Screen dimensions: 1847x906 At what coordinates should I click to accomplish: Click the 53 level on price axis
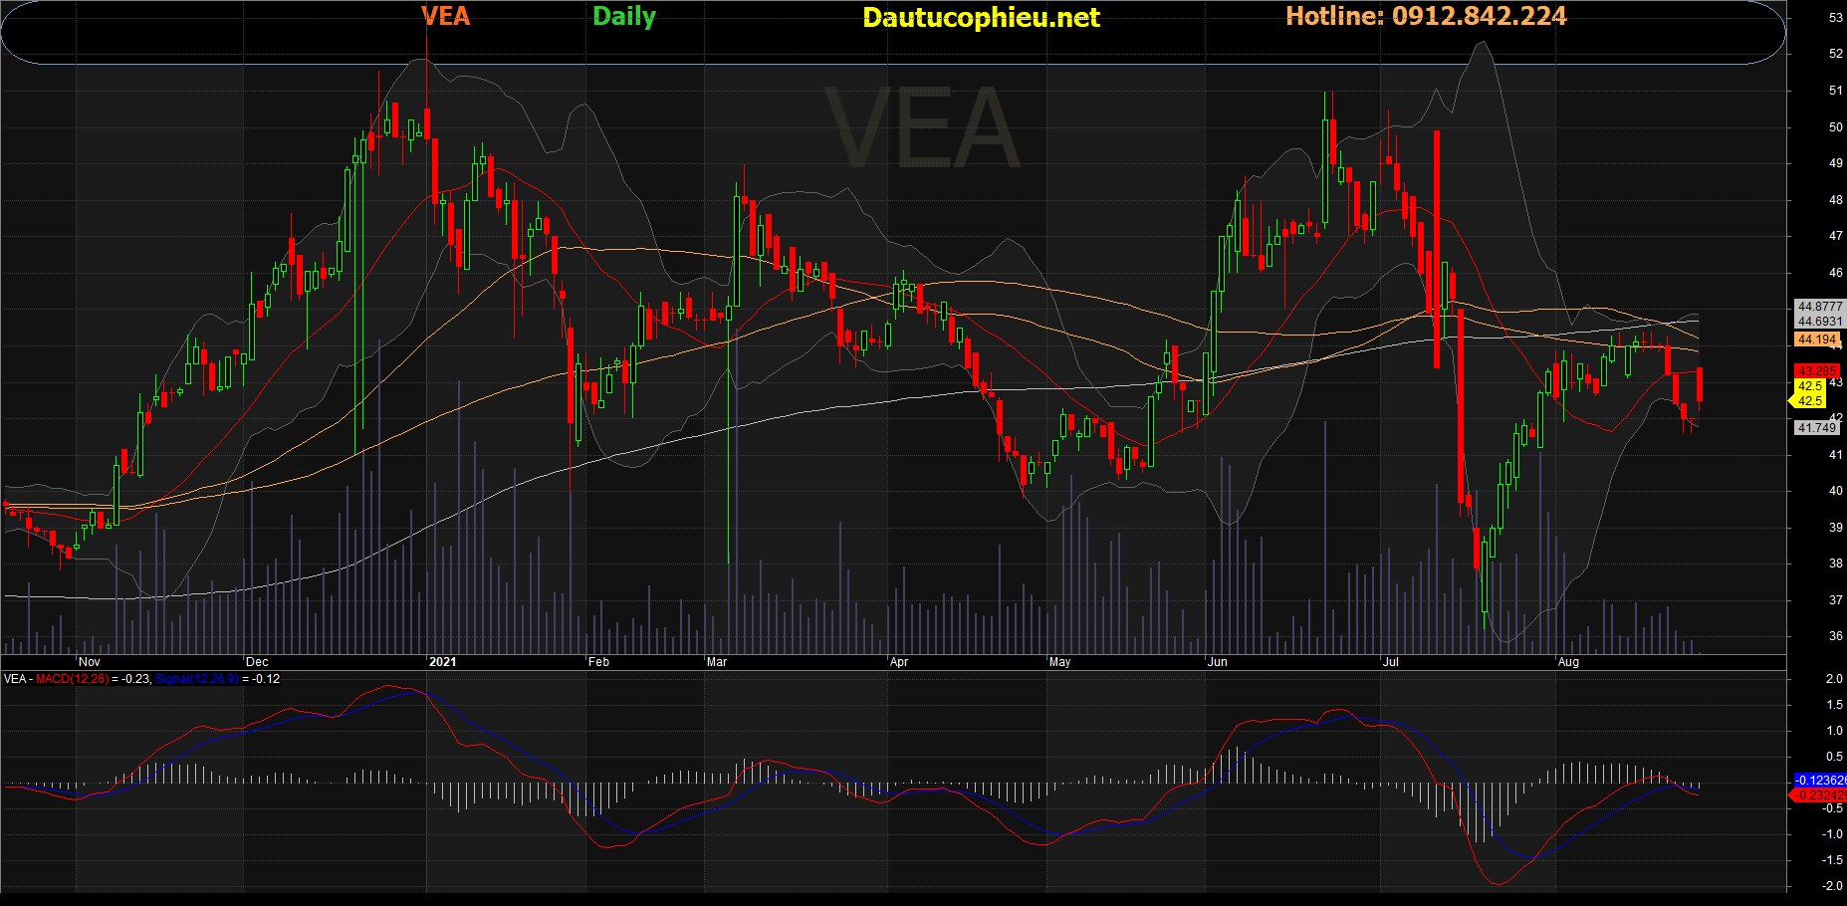1835,18
